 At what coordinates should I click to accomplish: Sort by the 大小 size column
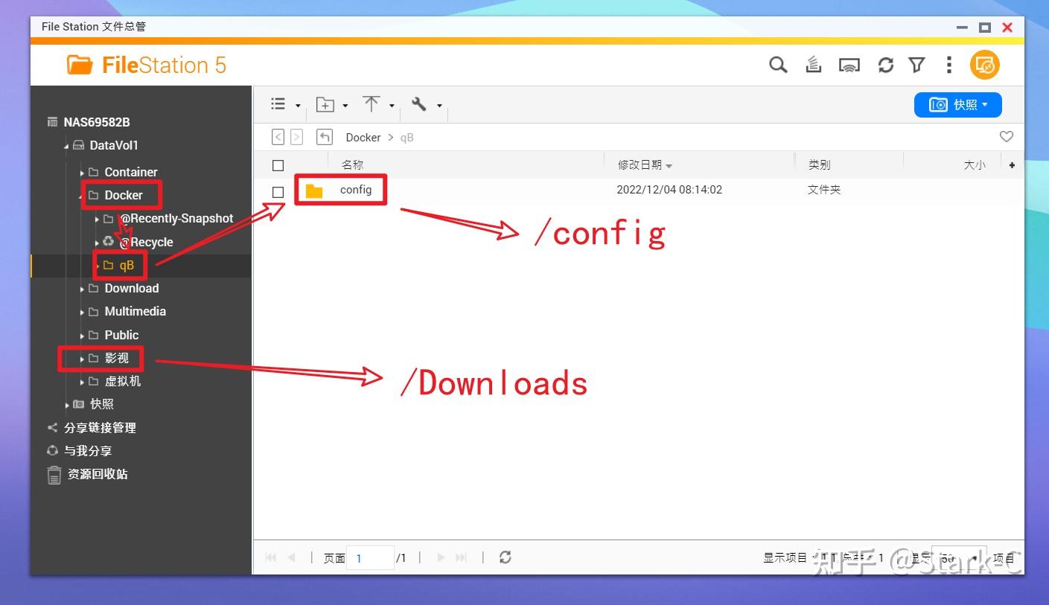[975, 165]
